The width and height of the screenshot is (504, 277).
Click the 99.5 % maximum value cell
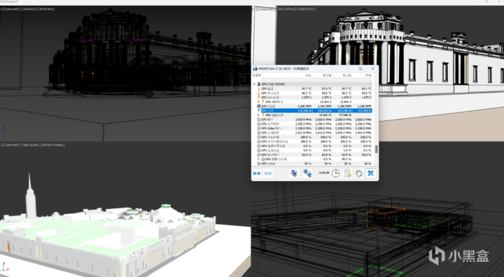click(x=346, y=159)
